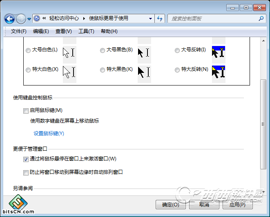Screen dimensions: 270x217
Task: Maximize the window
Action: (246, 8)
